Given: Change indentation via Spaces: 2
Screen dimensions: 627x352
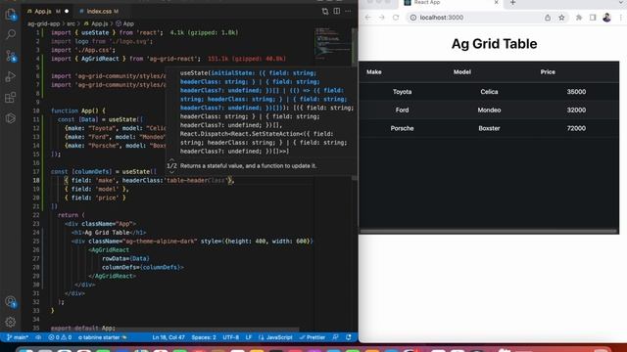Looking at the screenshot, I should [x=204, y=337].
